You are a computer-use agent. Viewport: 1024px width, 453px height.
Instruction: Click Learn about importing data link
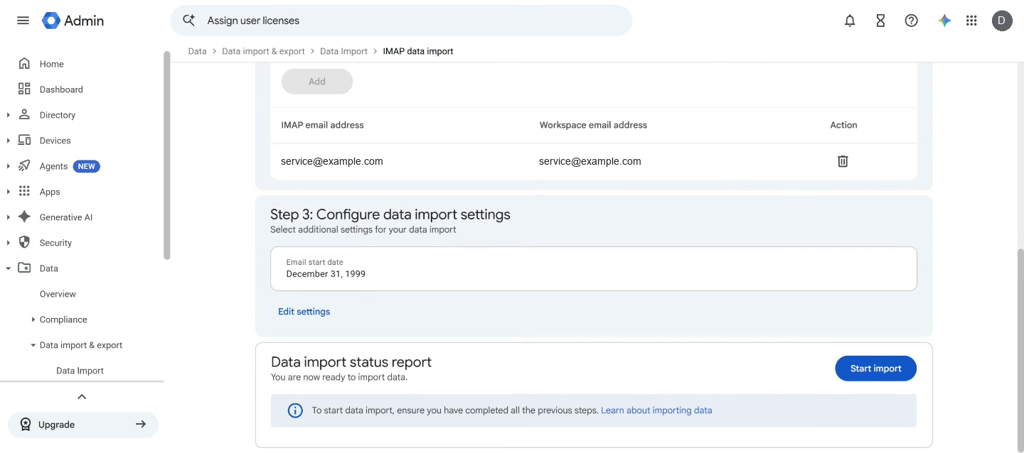pyautogui.click(x=656, y=410)
